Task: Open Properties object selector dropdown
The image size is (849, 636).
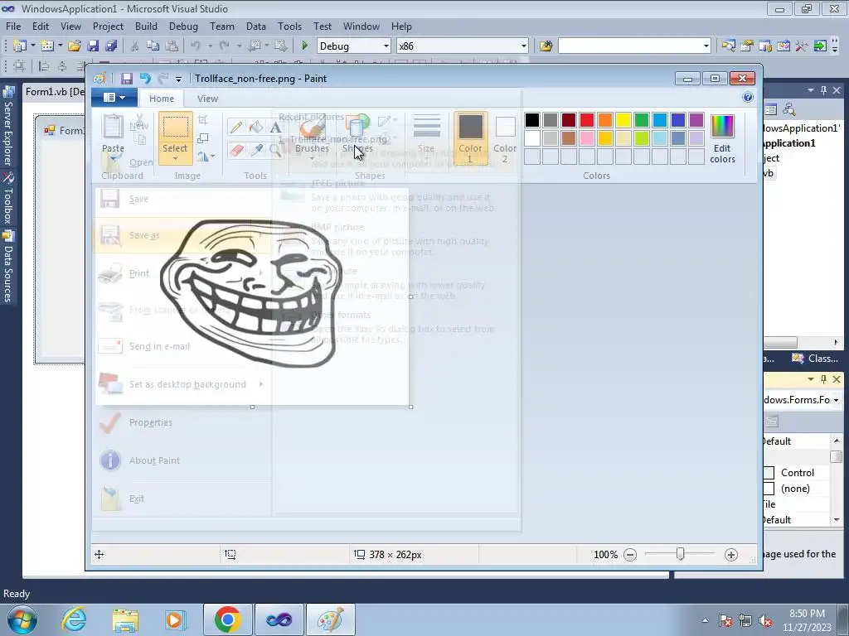Action: pos(836,400)
